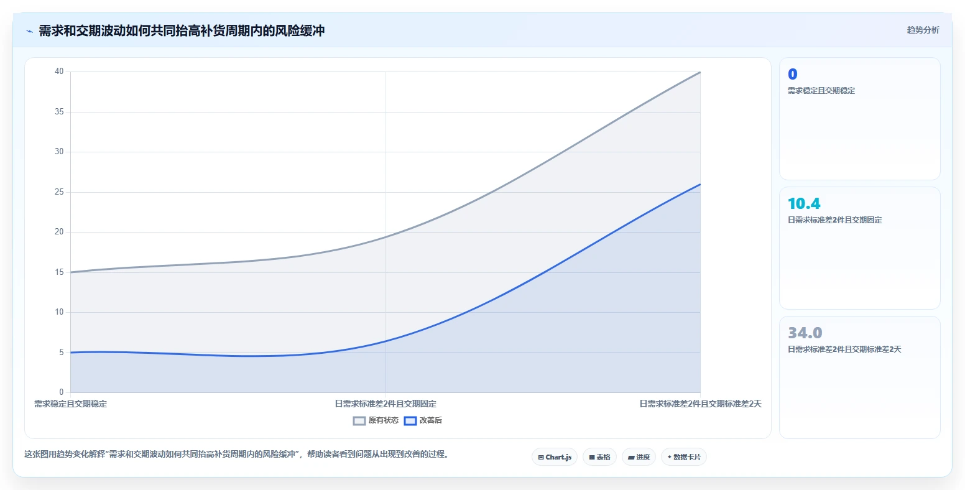Viewport: 965px width, 490px height.
Task: Select the 数据卡片 tag
Action: point(684,457)
